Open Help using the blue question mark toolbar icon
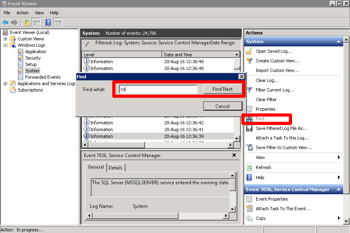 [48, 22]
